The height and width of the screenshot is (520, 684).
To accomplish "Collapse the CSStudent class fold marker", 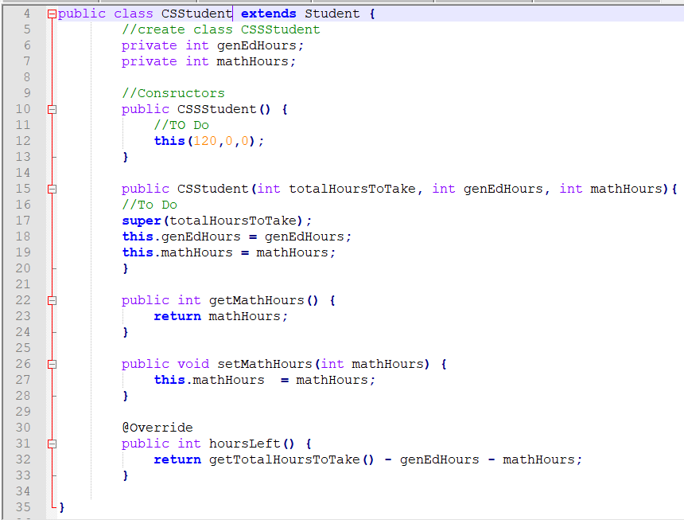I will (x=51, y=13).
